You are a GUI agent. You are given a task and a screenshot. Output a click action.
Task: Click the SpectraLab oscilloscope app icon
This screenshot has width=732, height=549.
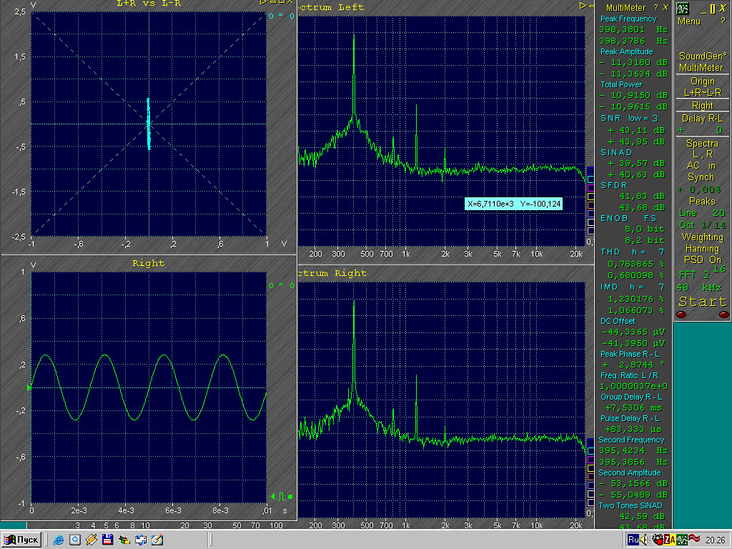[683, 9]
